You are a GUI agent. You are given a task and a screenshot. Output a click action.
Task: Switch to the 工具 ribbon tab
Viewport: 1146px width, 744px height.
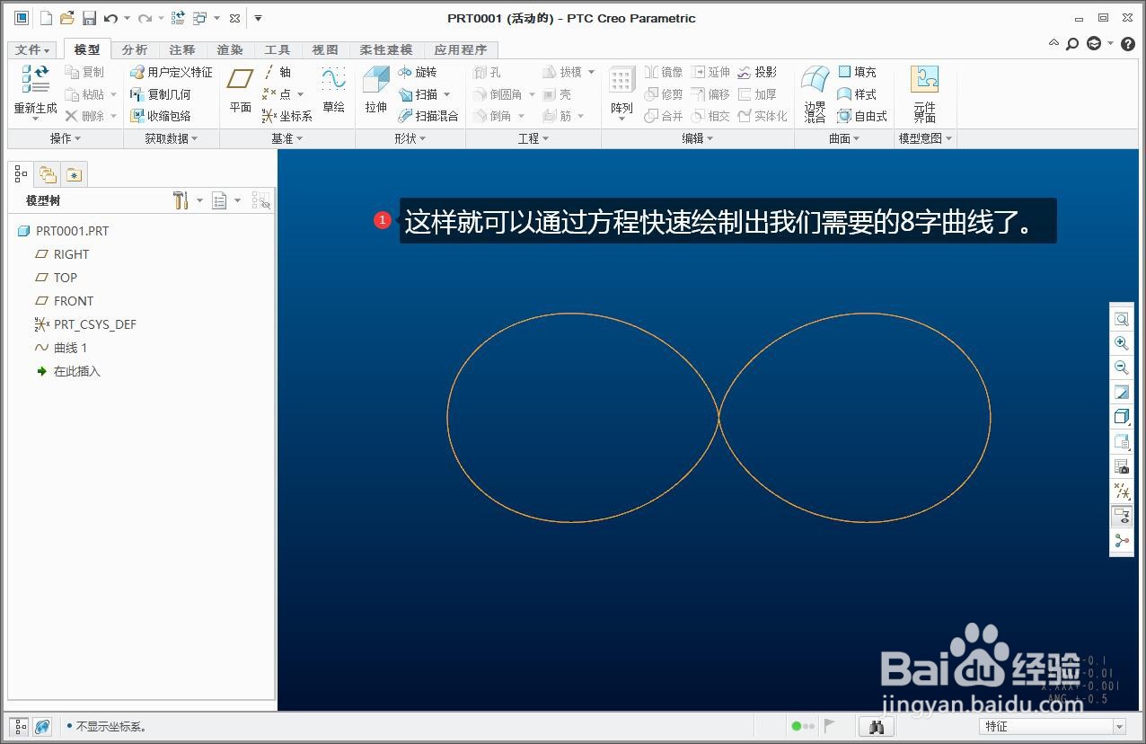(x=278, y=50)
